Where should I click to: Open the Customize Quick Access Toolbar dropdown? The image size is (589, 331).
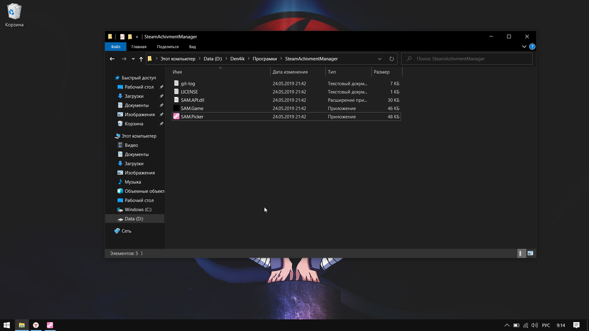click(137, 37)
